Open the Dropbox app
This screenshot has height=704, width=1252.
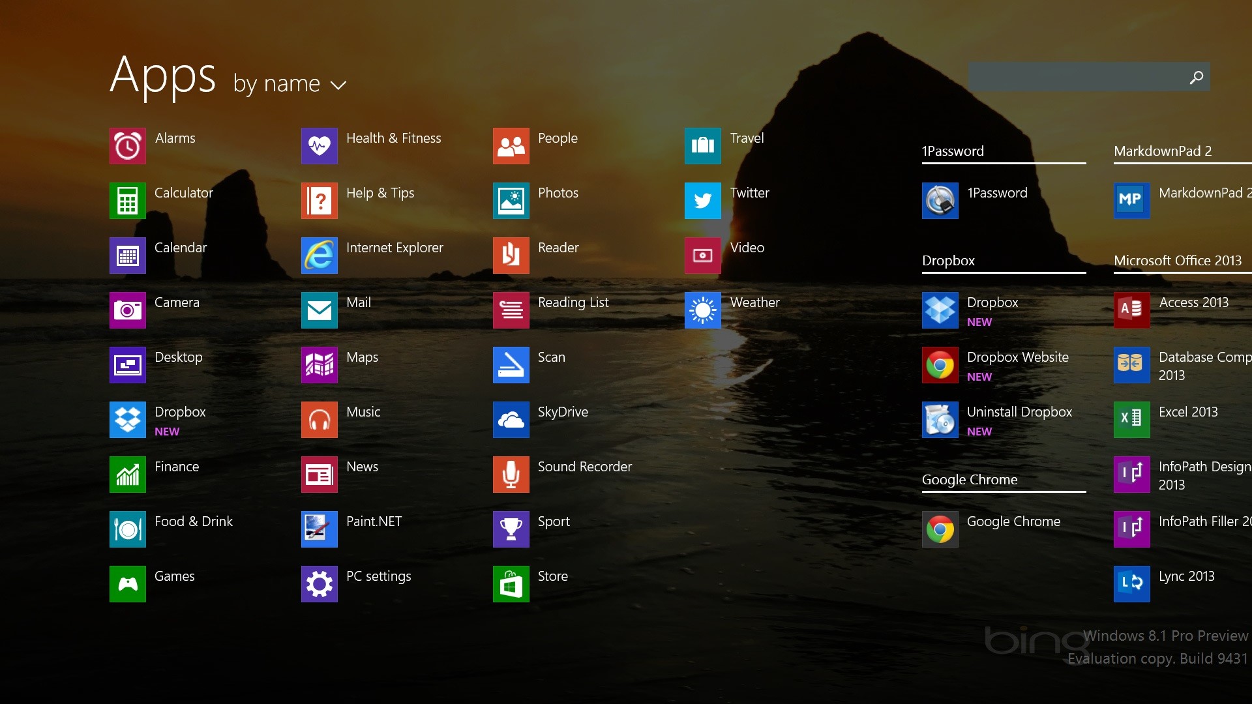127,416
